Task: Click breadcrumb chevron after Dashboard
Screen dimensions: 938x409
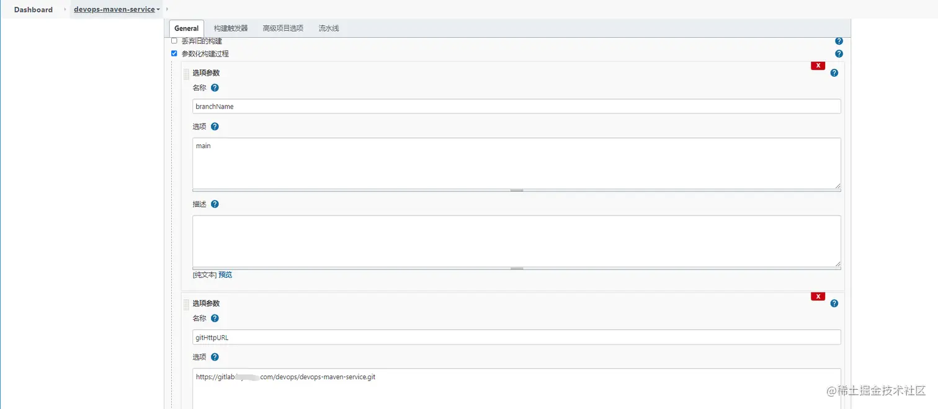Action: pyautogui.click(x=65, y=10)
